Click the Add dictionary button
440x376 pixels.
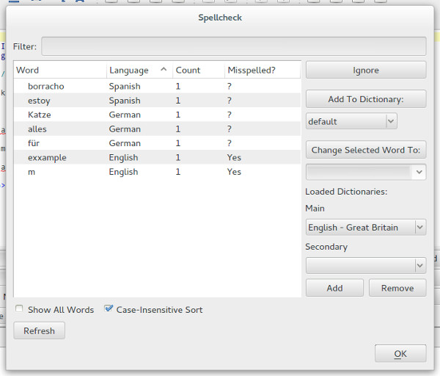(334, 288)
